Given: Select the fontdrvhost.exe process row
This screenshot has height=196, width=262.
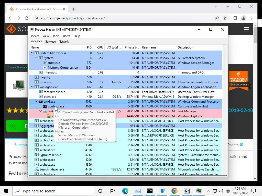Looking at the screenshot, I should (125, 92).
